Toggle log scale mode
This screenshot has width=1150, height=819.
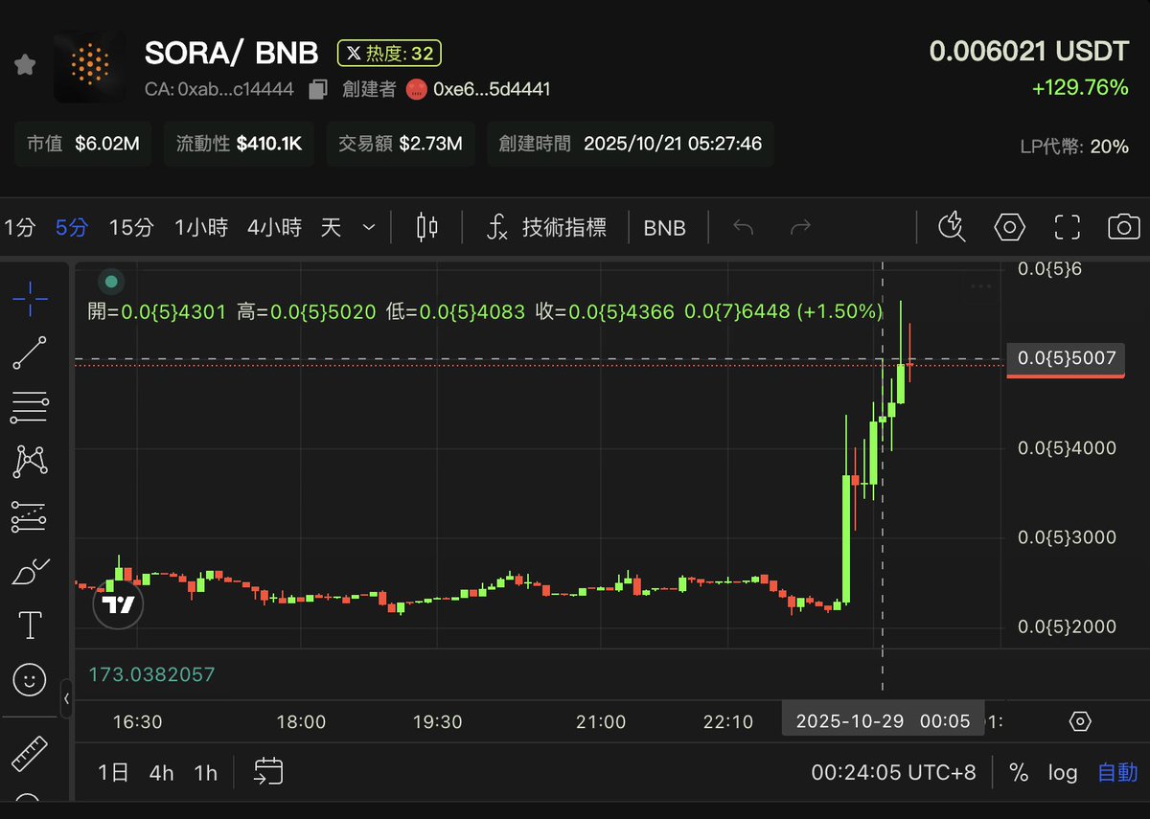pyautogui.click(x=1063, y=772)
